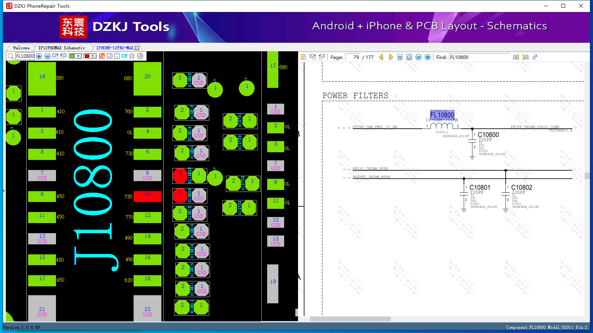Image resolution: width=593 pixels, height=333 pixels.
Task: Select the red pin 2 pad of FL10800
Action: click(180, 176)
